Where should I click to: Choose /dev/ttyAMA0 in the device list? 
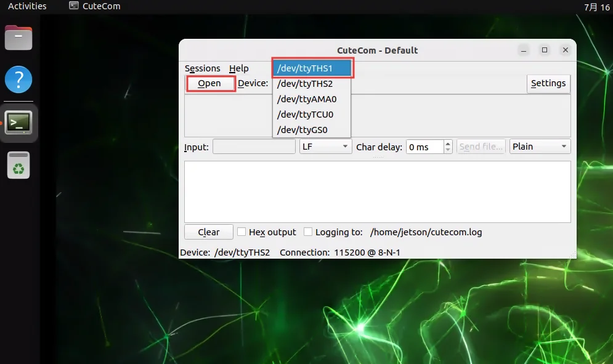click(312, 99)
